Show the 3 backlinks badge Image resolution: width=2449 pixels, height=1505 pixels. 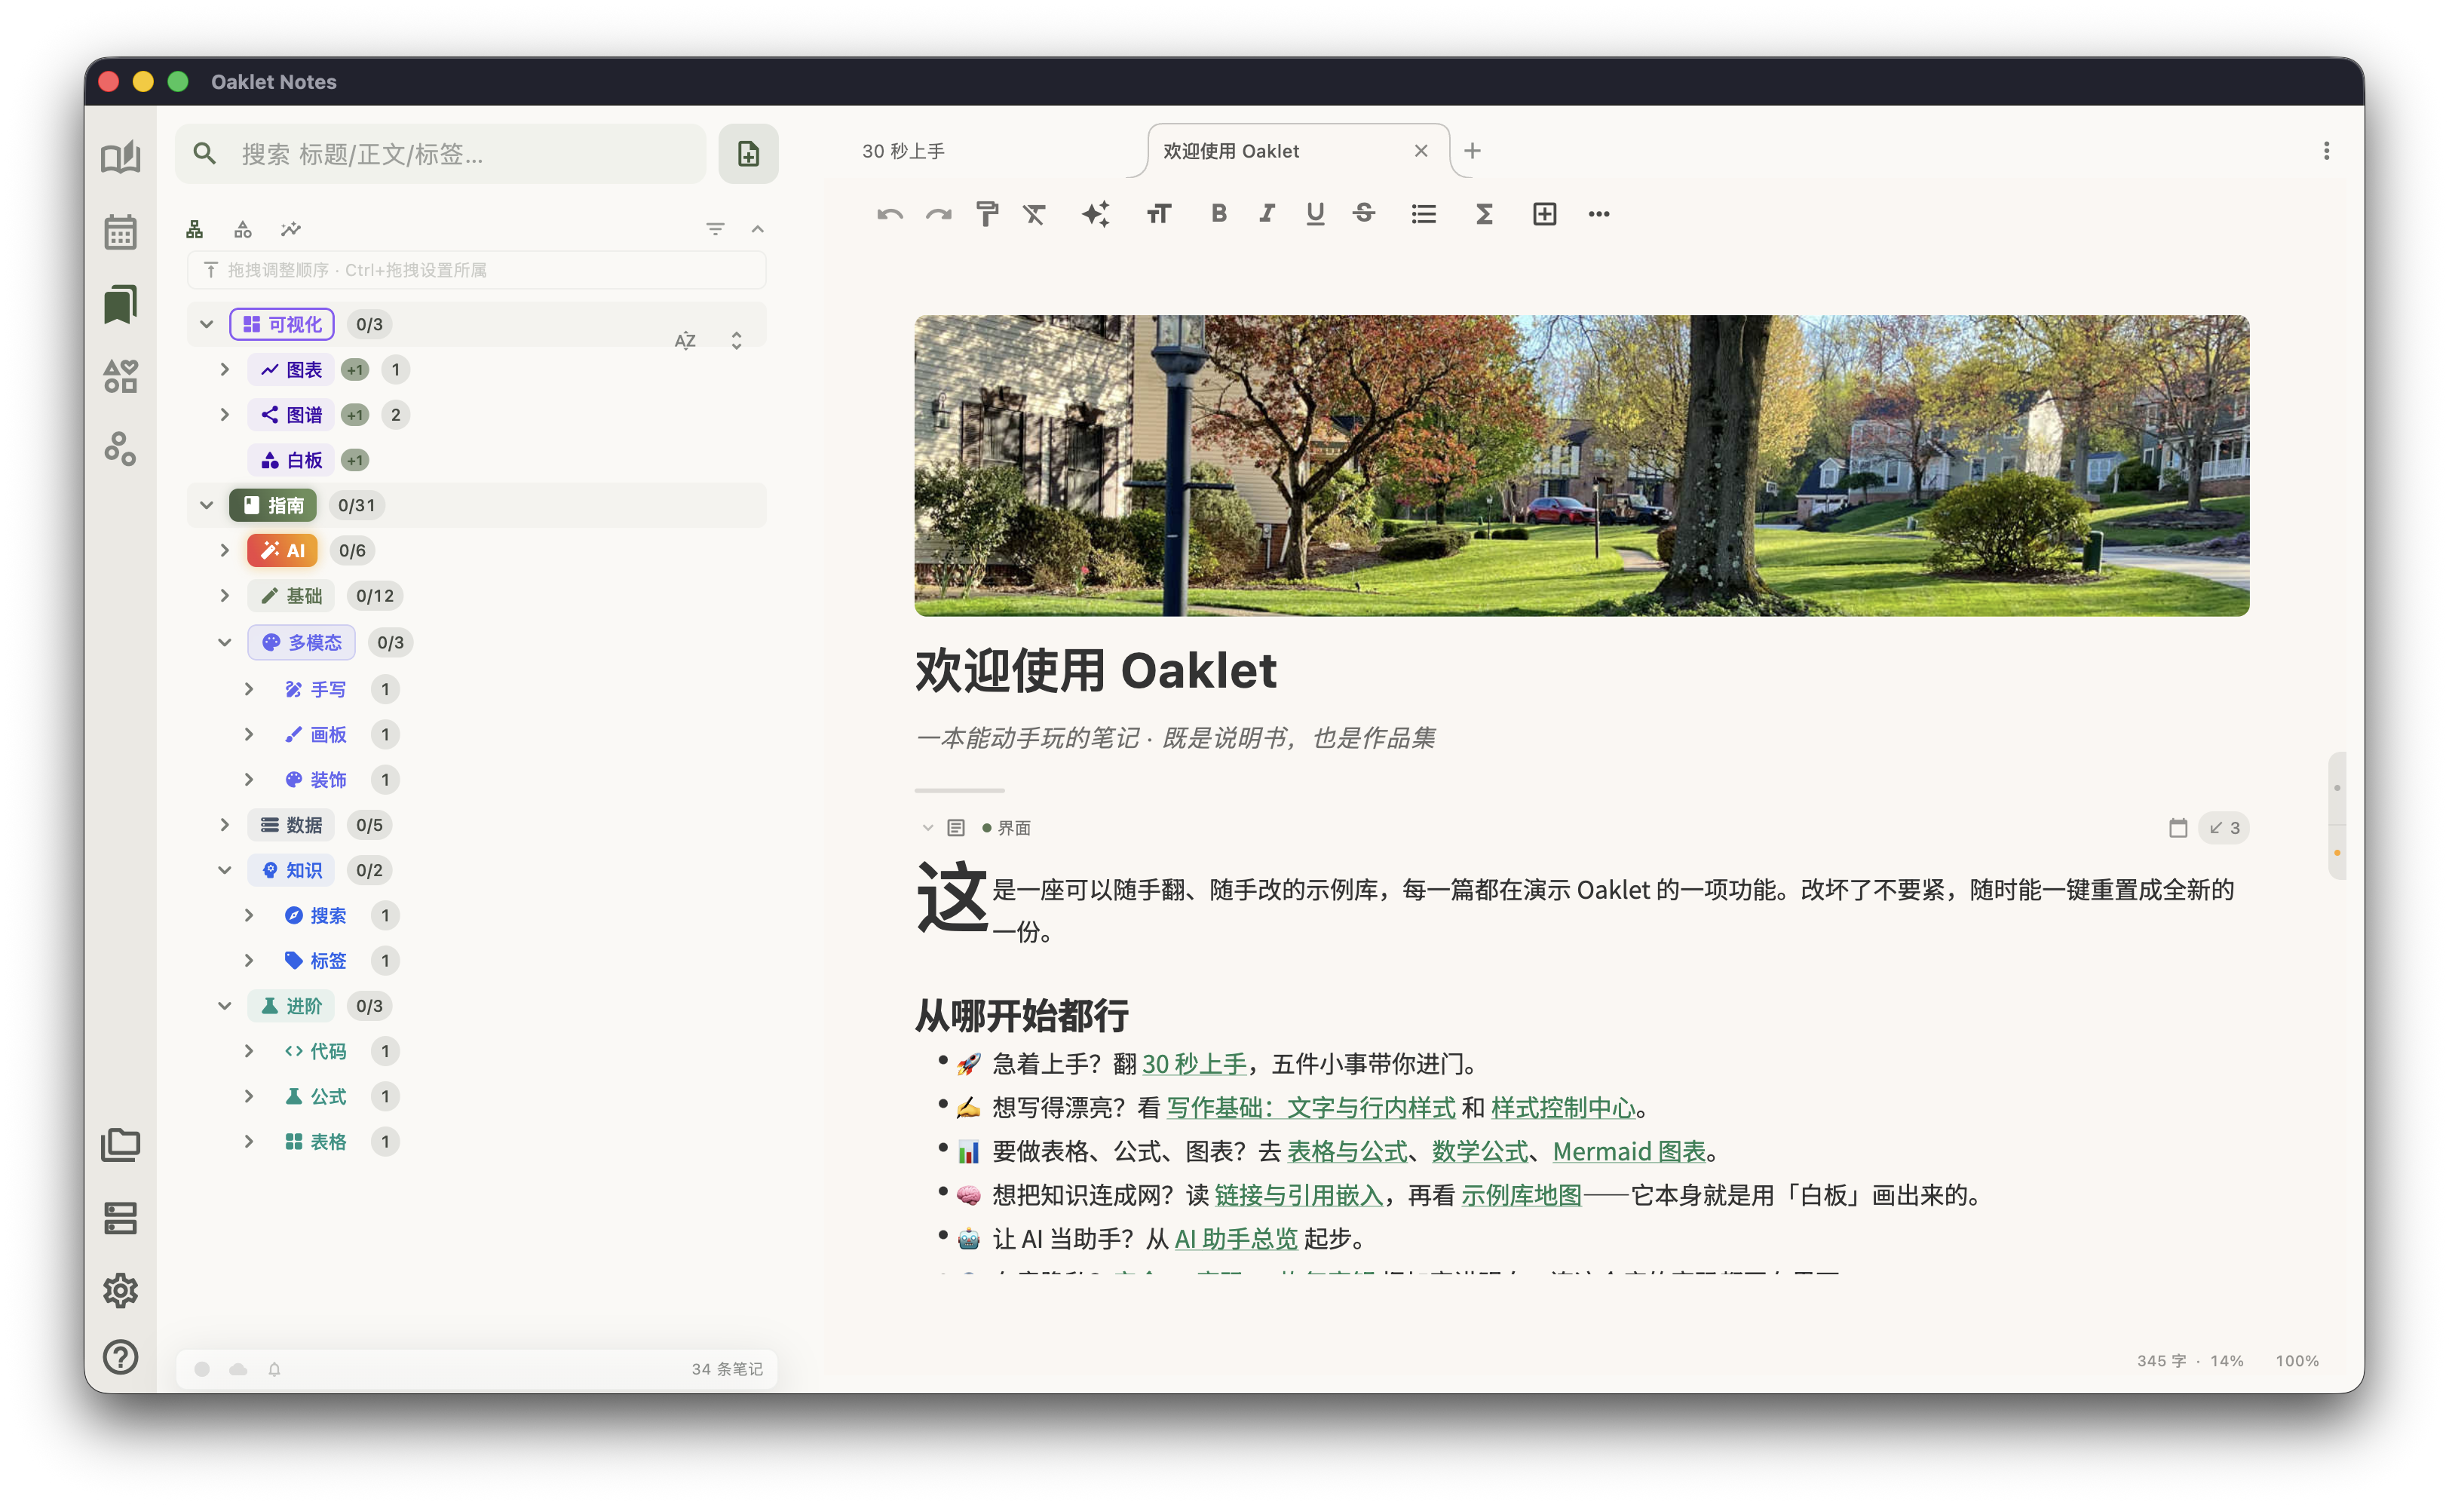tap(2223, 827)
